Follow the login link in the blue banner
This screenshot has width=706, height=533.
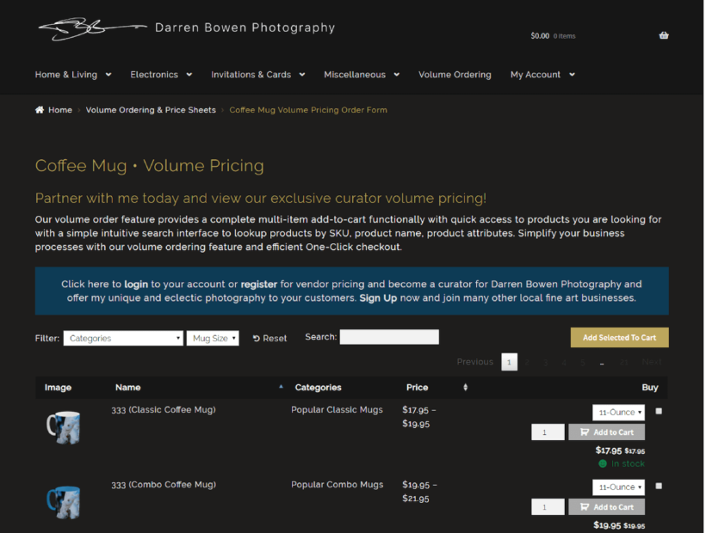click(x=136, y=284)
